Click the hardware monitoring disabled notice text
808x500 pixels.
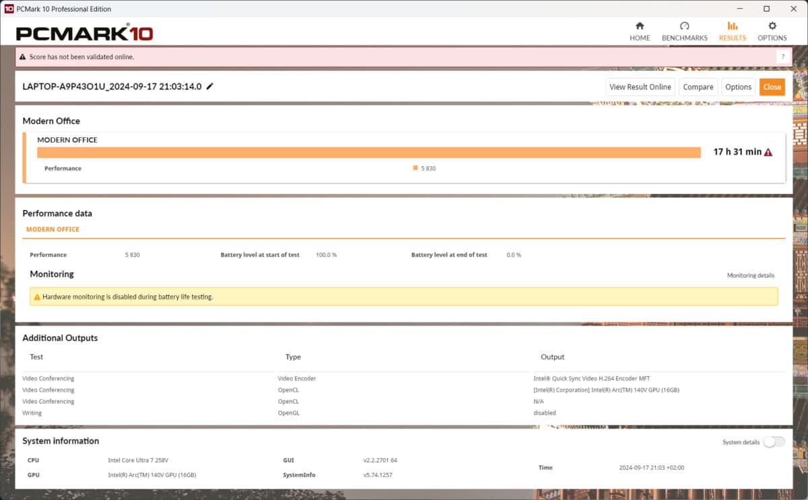point(127,297)
